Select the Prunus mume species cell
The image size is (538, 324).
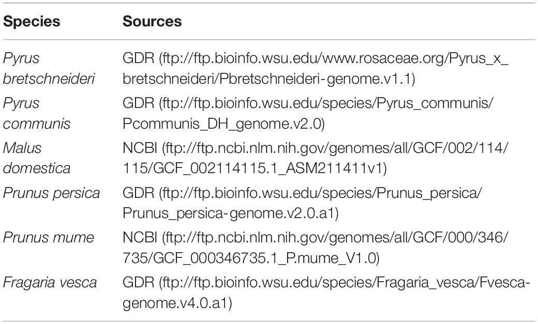coord(49,238)
